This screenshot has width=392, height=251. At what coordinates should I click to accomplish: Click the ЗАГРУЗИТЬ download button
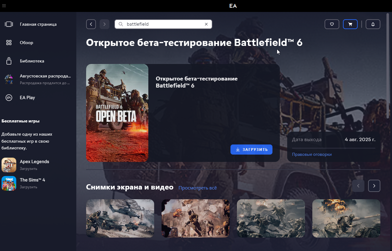pyautogui.click(x=251, y=149)
